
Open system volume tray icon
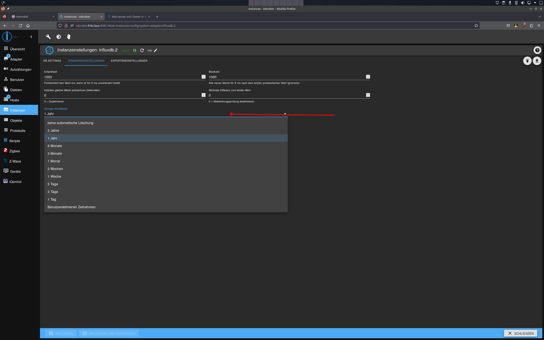tap(523, 3)
